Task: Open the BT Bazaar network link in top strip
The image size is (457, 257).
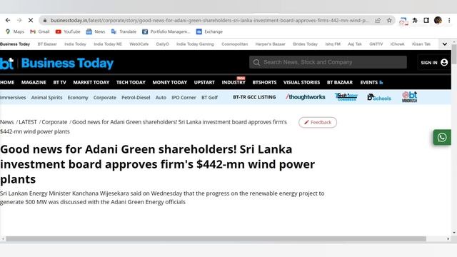Action: click(x=47, y=44)
